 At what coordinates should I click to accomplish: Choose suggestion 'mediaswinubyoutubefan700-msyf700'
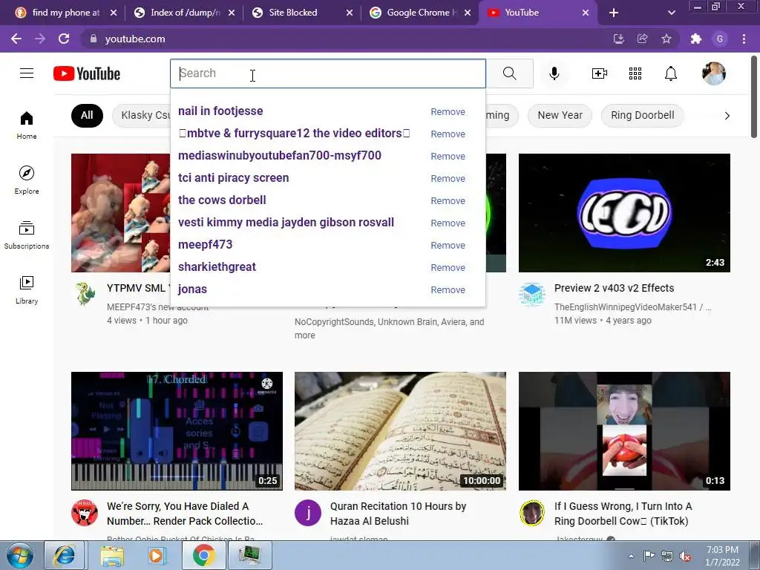(280, 156)
